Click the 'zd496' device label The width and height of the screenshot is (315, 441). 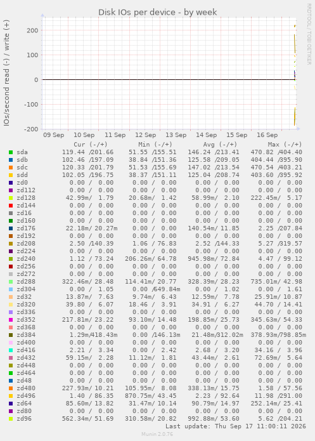click(26, 396)
